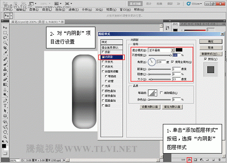227x163 pixels.
Task: Select the Eyedropper tool
Action: (5, 53)
